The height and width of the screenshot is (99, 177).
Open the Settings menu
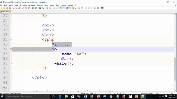click(x=40, y=5)
